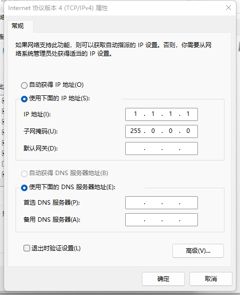Click last octet of subnet mask

(188, 131)
